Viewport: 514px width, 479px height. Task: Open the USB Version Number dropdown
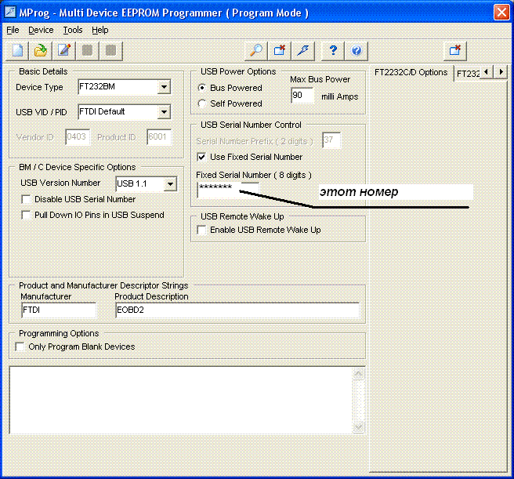[x=170, y=184]
